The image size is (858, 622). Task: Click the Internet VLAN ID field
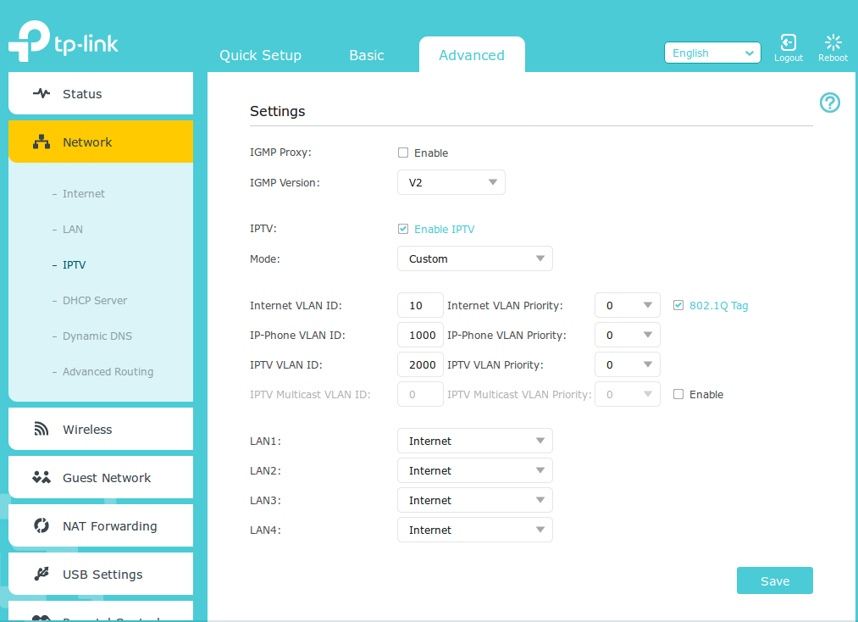[x=420, y=306]
